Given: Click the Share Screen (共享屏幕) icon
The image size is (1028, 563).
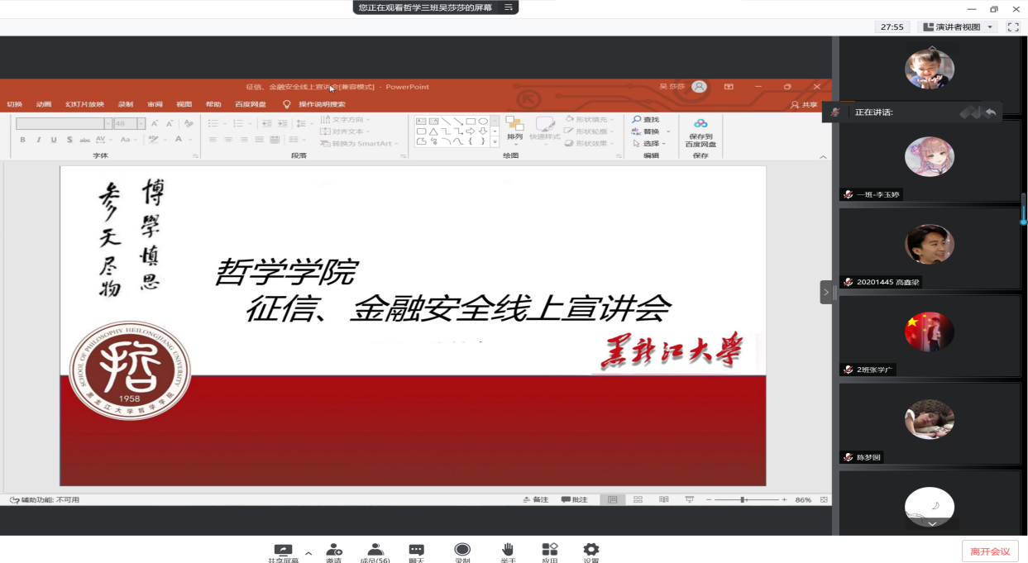Looking at the screenshot, I should click(x=283, y=551).
